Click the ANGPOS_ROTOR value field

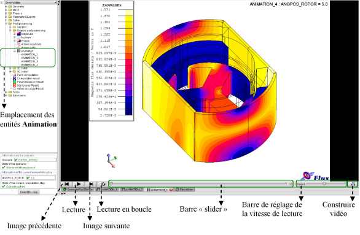pyautogui.click(x=41, y=178)
